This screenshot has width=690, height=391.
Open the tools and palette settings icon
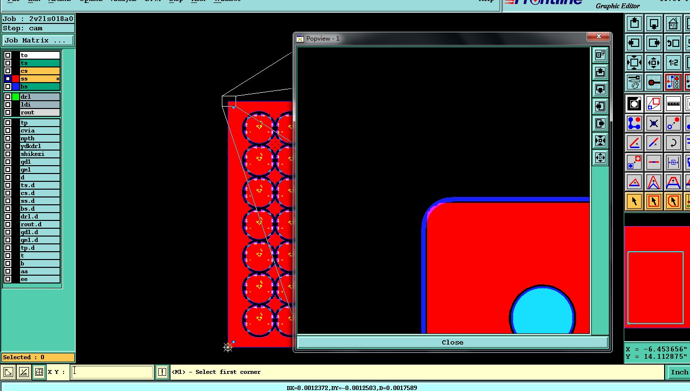click(634, 82)
